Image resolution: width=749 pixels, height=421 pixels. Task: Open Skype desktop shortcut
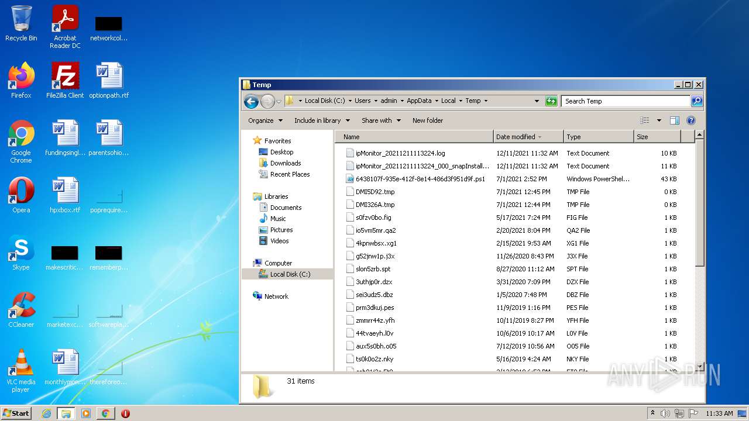click(x=21, y=253)
